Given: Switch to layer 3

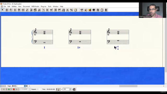Looking at the screenshot, I should 4,86.
